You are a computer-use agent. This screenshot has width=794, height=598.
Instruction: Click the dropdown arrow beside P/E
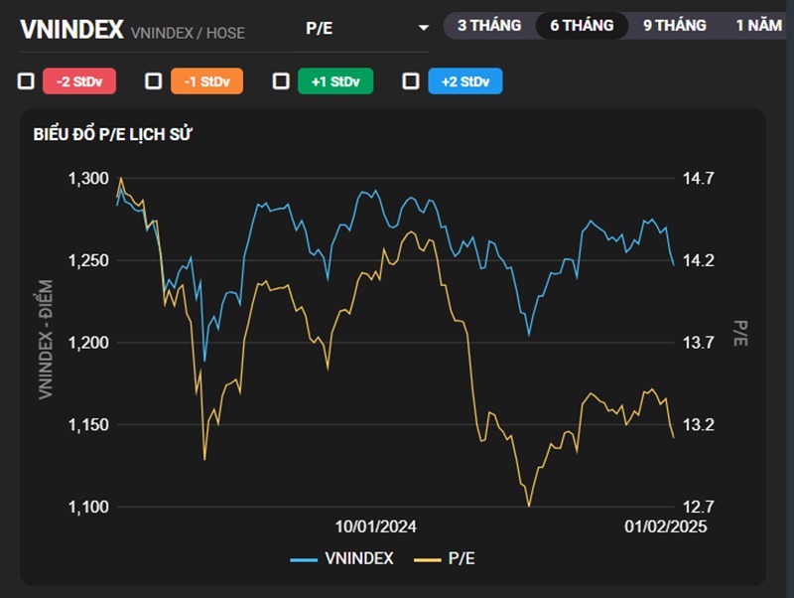[x=424, y=28]
